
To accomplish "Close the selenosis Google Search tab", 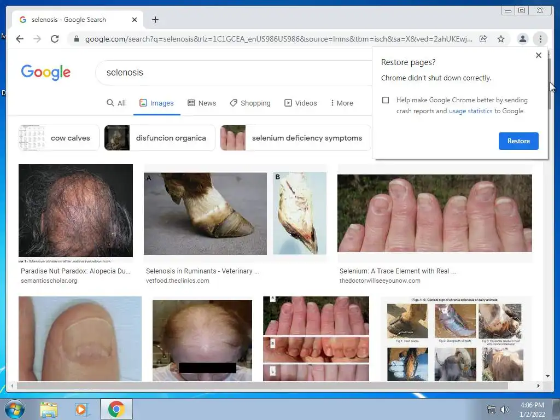I will 135,20.
